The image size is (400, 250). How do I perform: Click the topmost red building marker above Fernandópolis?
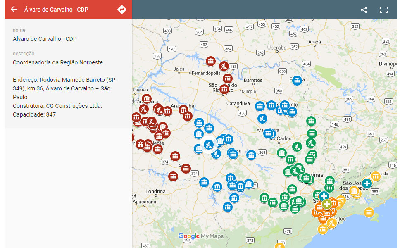click(x=211, y=62)
